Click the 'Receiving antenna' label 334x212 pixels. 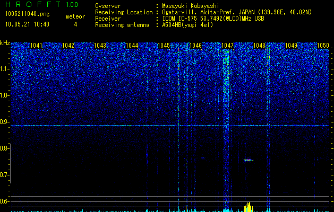pos(122,25)
